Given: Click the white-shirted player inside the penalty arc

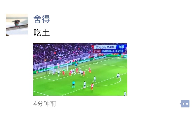Looking at the screenshot, I should click(x=118, y=76).
